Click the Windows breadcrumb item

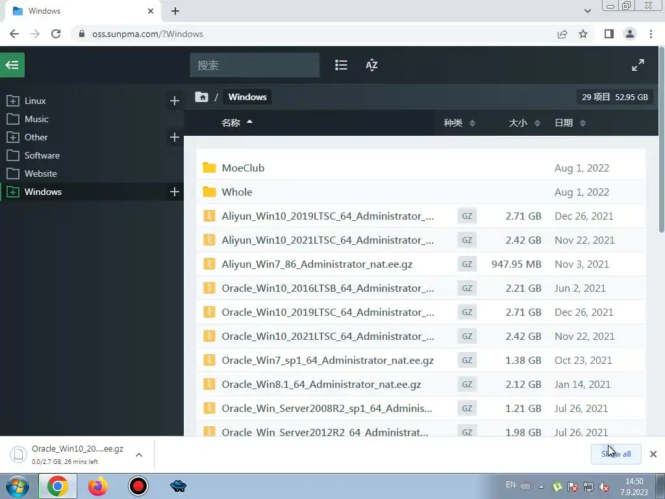tap(247, 97)
